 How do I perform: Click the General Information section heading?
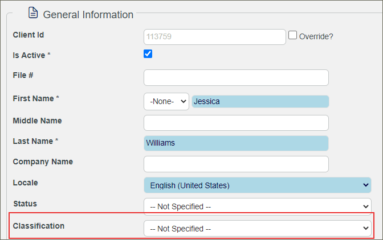click(88, 15)
